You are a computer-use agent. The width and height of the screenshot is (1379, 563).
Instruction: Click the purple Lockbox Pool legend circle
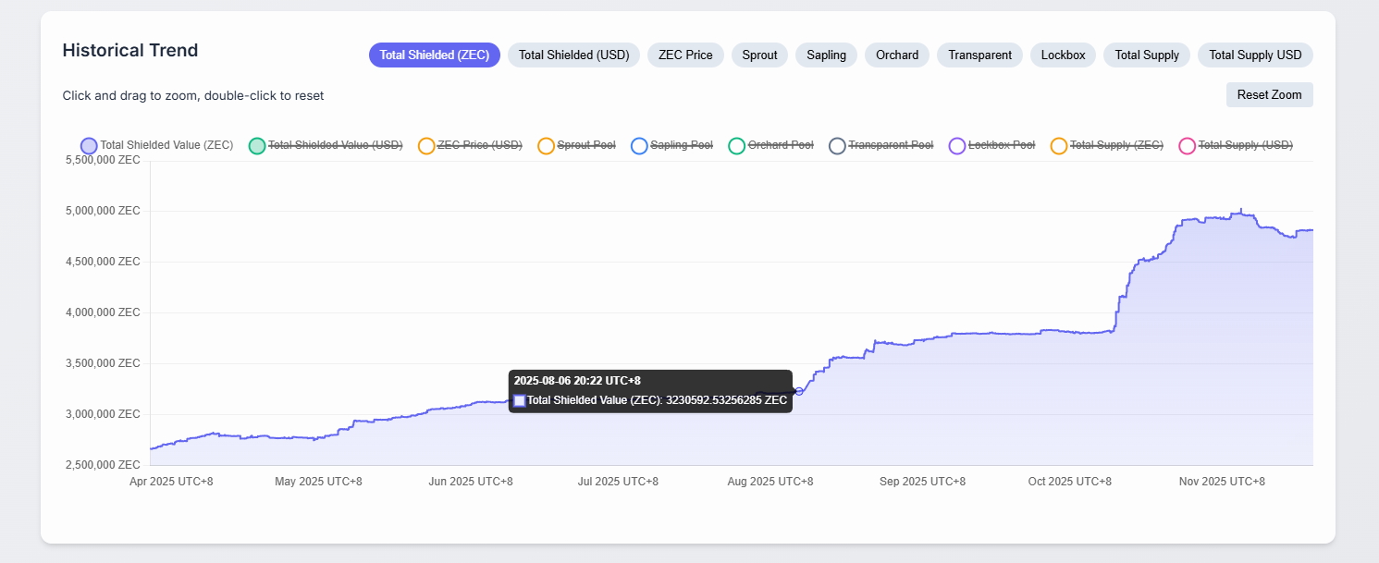957,145
